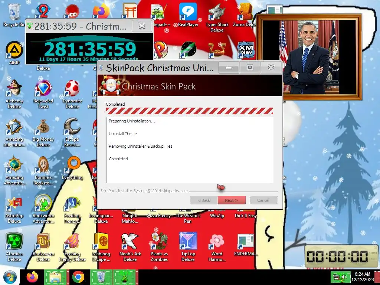Open Word Harmony flower icon
Viewport: 380px width, 285px height.
click(x=217, y=247)
